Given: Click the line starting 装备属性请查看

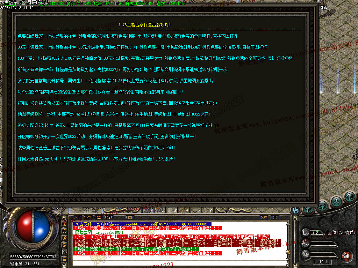Looking at the screenshot, I should [x=96, y=148].
